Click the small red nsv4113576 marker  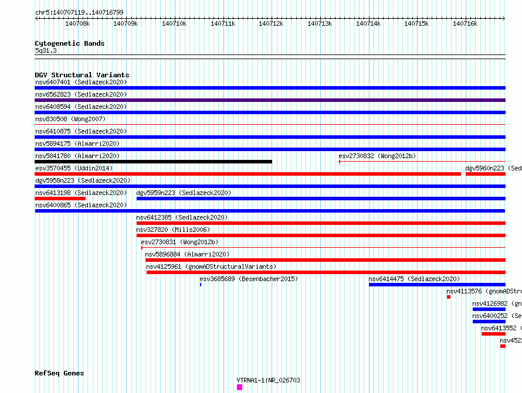pos(449,297)
